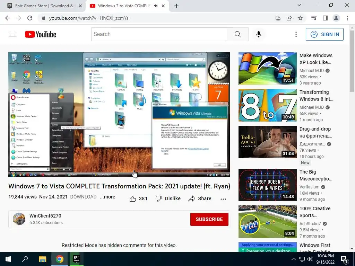Click the install app icon in address bar
This screenshot has width=355, height=266.
click(278, 18)
